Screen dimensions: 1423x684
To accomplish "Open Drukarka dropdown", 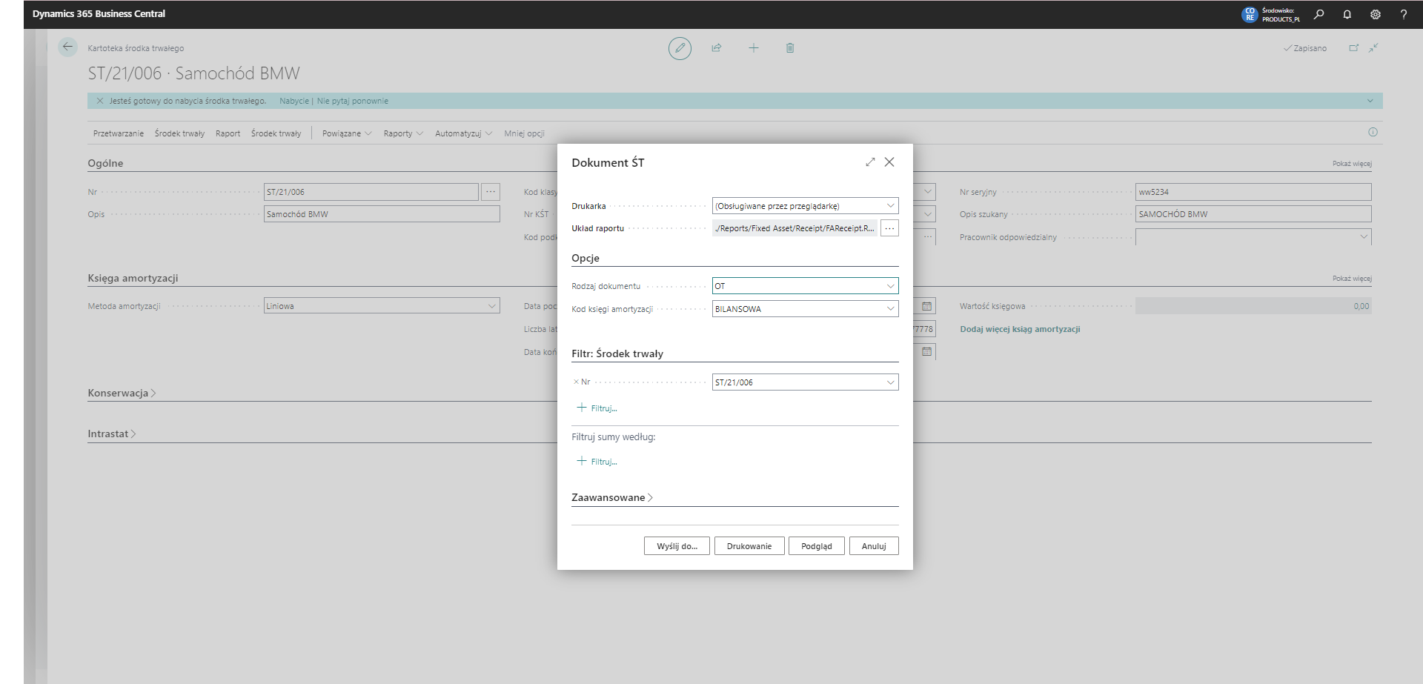I will tap(890, 206).
